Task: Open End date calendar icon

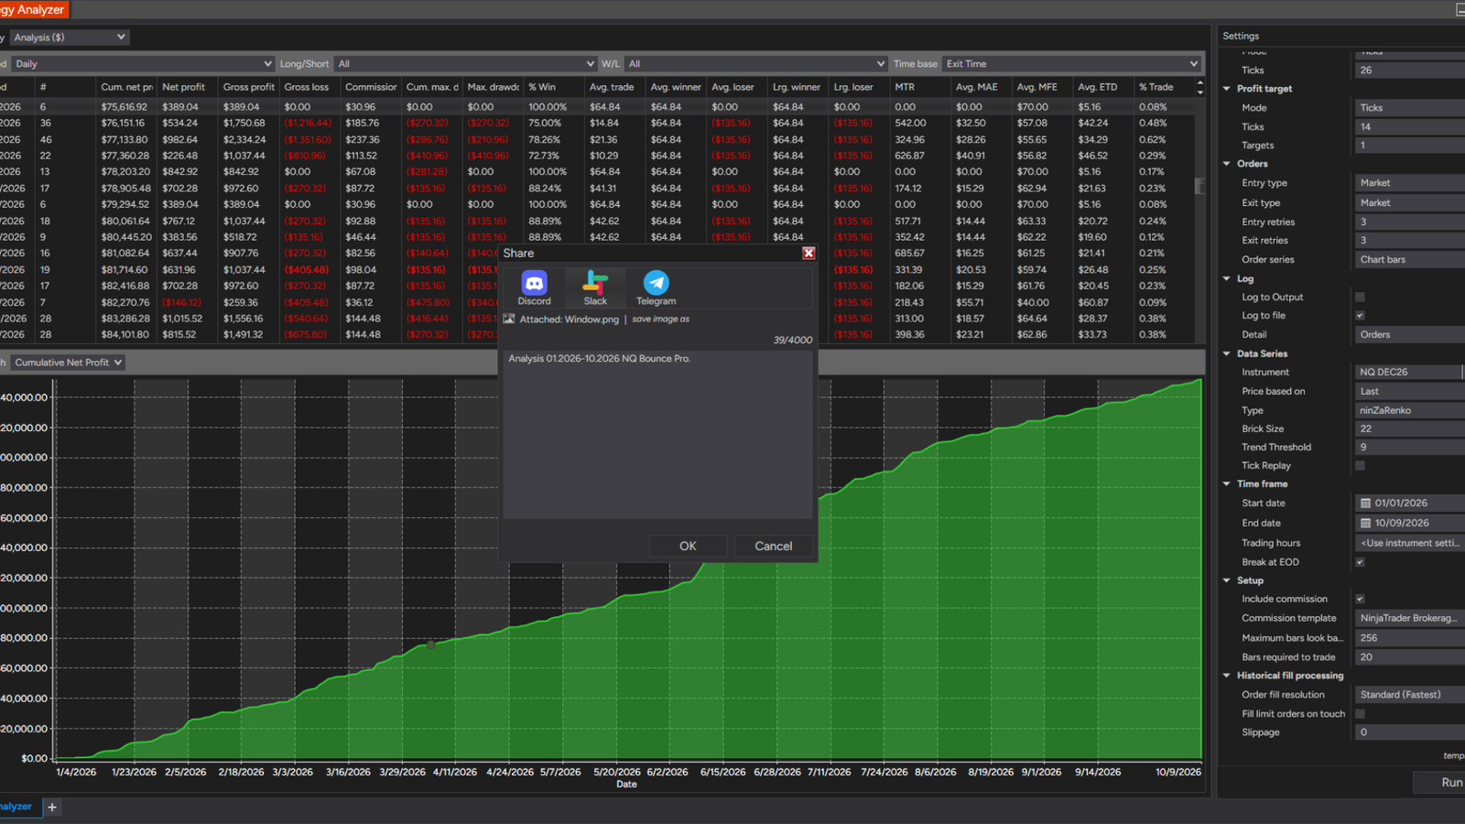Action: pyautogui.click(x=1365, y=524)
